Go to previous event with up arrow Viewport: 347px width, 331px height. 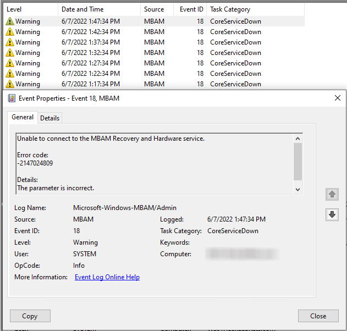click(332, 195)
